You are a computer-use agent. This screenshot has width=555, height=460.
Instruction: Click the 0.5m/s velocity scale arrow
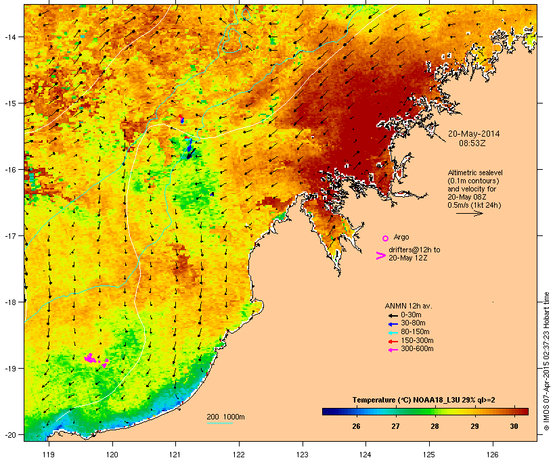[x=469, y=213]
